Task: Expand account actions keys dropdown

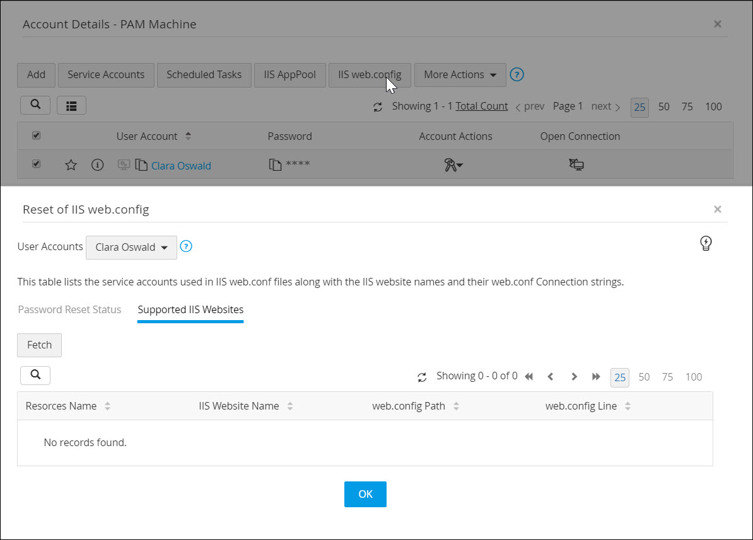Action: coord(453,165)
